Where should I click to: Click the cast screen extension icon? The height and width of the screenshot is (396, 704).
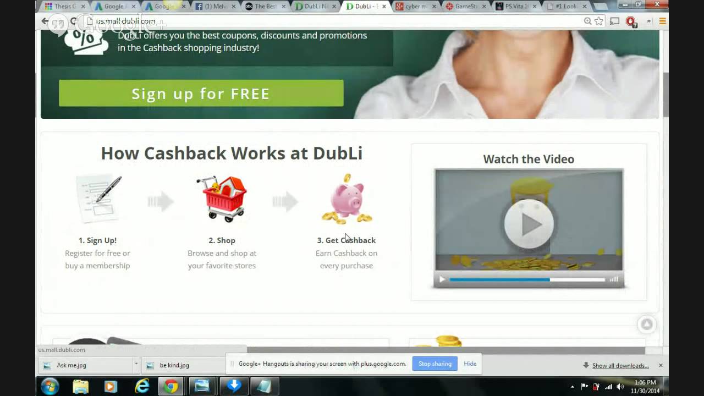[x=615, y=21]
